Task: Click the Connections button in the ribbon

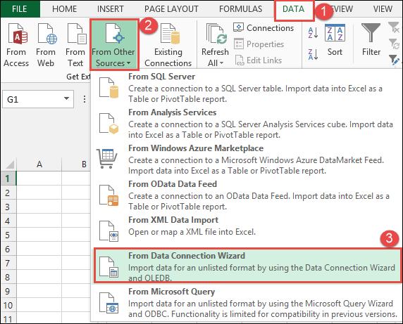Action: tap(263, 27)
